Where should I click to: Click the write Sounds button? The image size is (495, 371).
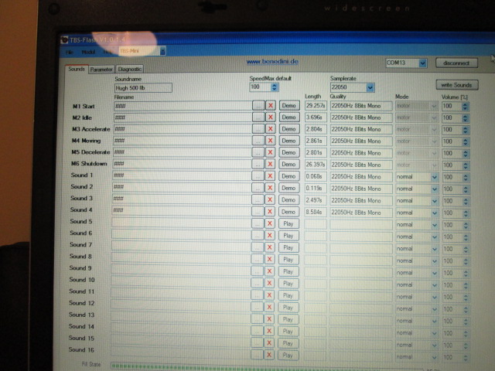457,85
